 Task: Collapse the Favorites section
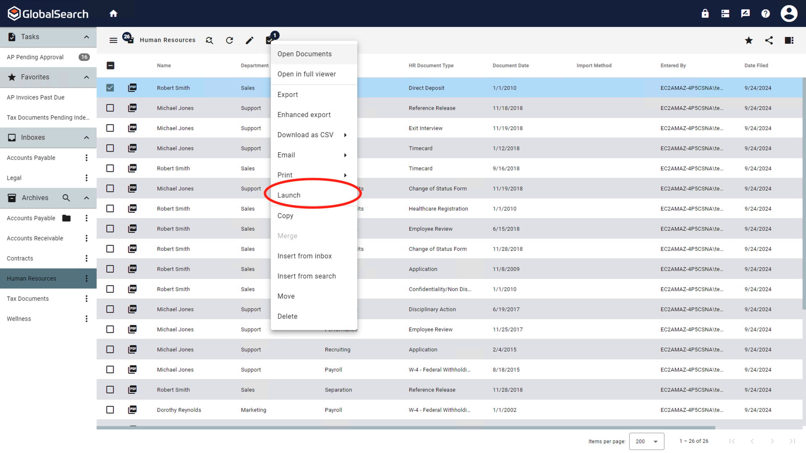[86, 77]
